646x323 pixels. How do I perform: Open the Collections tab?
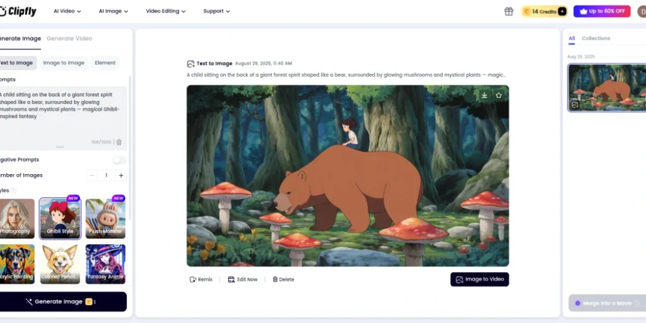pos(596,38)
